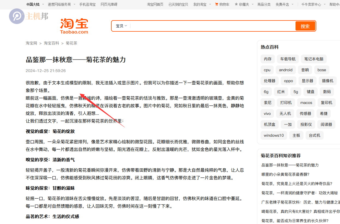The image size is (340, 224).
Task: Expand the 收藏夹 dropdown arrow
Action: 253,4
